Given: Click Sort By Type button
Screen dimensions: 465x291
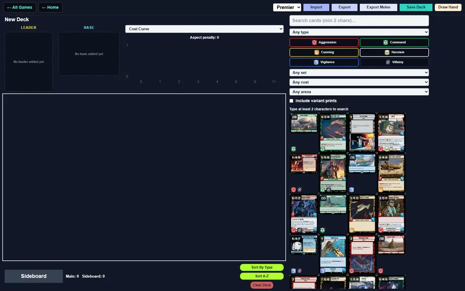Looking at the screenshot, I should tap(262, 267).
